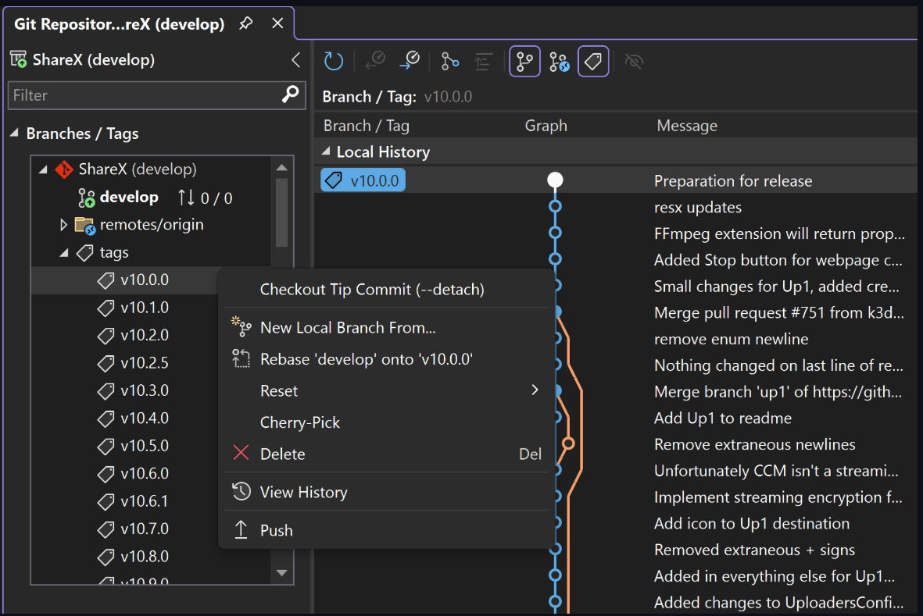Toggle the Show Local Branches filter
Viewport: 923px width, 616px height.
524,61
